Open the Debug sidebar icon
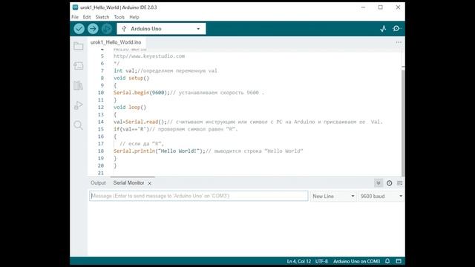 (79, 105)
